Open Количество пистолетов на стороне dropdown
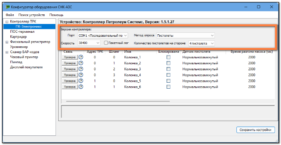This screenshot has width=281, height=145. coord(202,43)
